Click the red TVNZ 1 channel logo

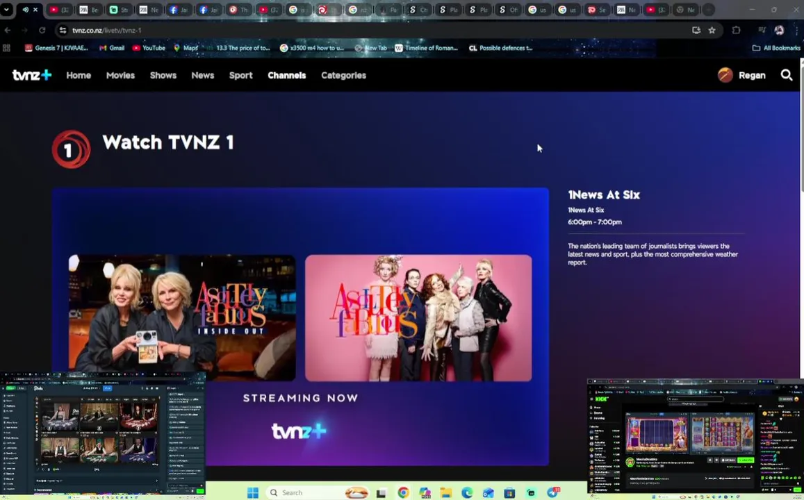[72, 149]
